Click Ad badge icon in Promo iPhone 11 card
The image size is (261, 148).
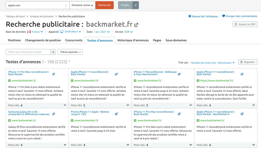(72, 121)
